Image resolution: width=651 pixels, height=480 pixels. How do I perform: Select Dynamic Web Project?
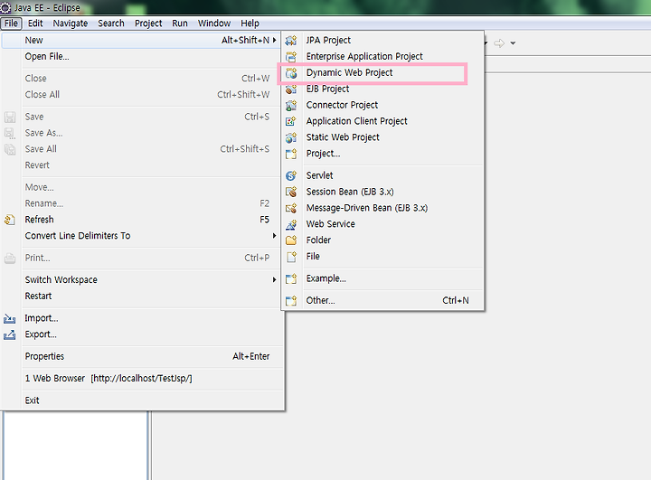(382, 72)
